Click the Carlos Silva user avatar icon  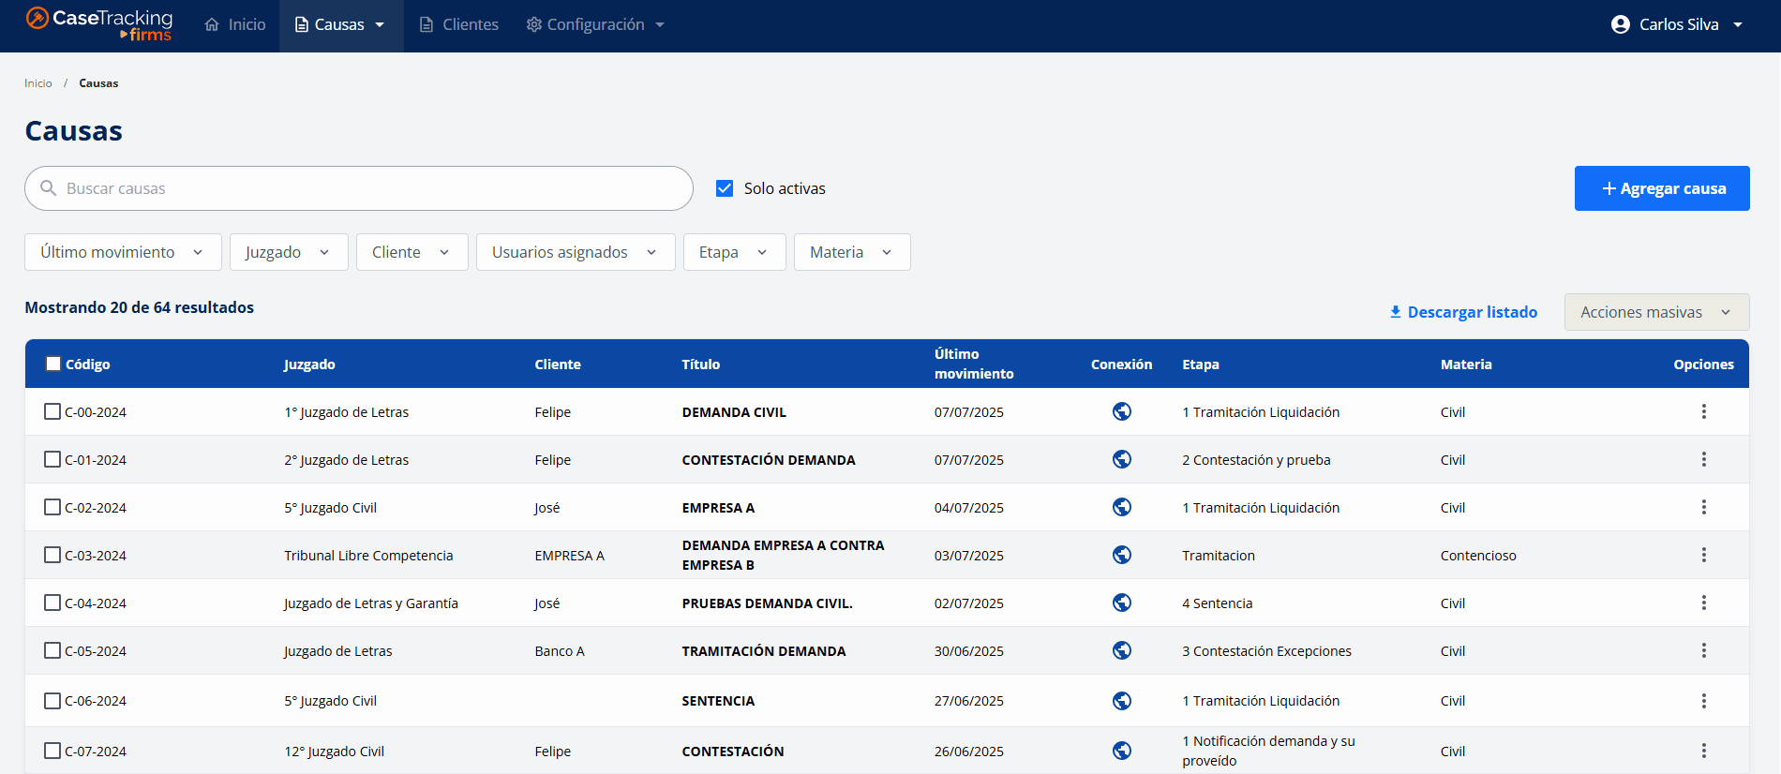[x=1620, y=24]
